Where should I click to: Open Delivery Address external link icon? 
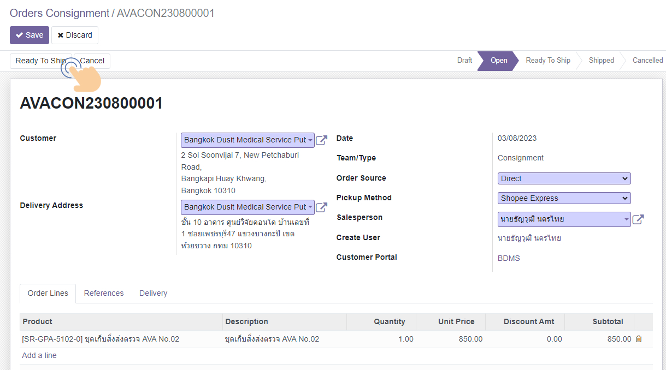tap(322, 207)
